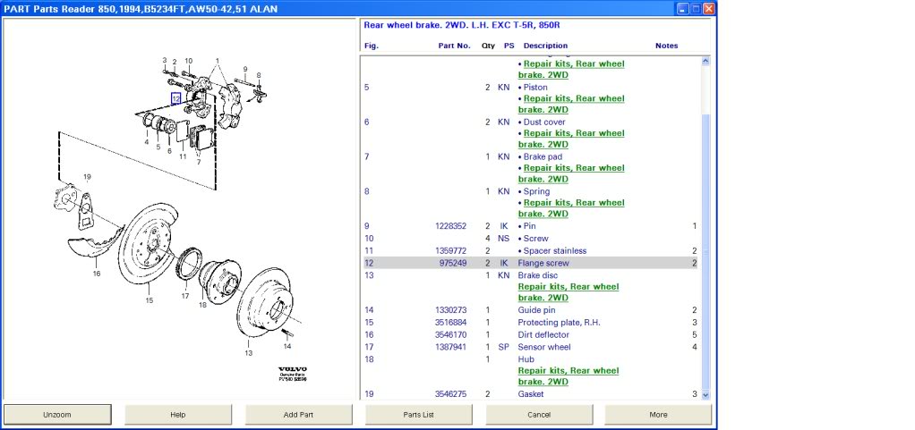
Task: Click callout 7 in the diagram
Action: pos(199,162)
